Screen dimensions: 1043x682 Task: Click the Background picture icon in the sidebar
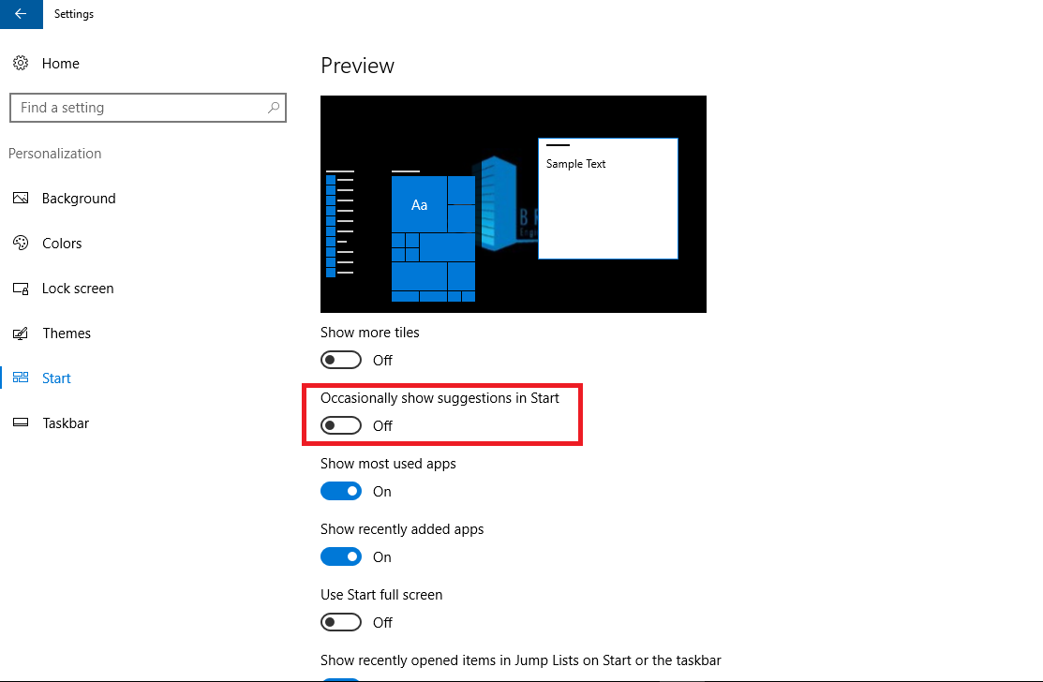[21, 198]
